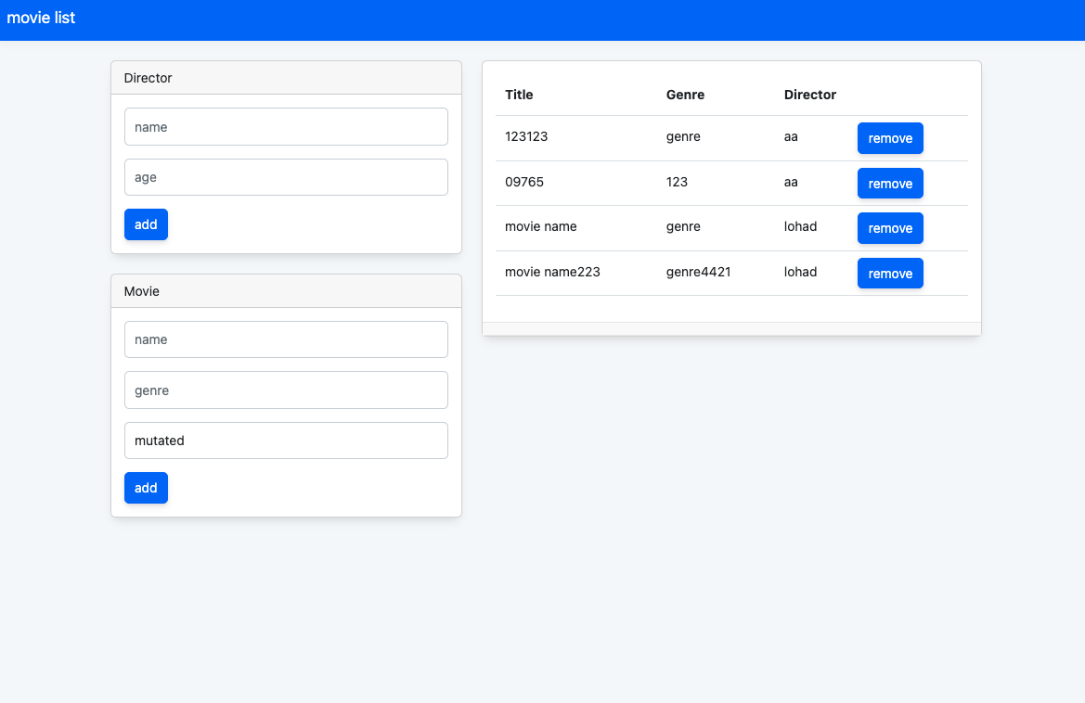This screenshot has height=703, width=1085.
Task: Open the 'mutated' director select field
Action: coord(286,441)
